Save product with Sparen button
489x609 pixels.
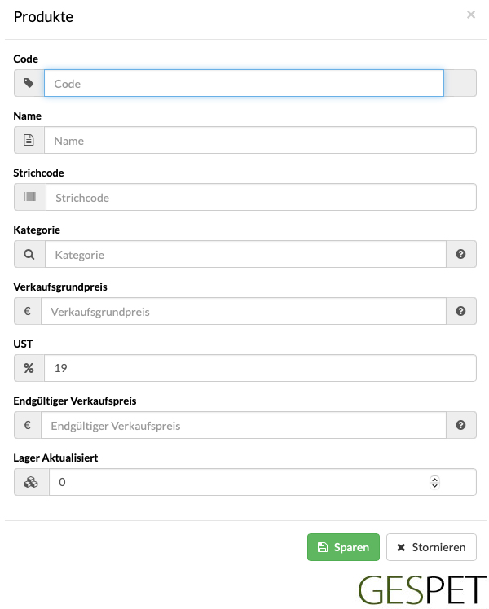[343, 547]
